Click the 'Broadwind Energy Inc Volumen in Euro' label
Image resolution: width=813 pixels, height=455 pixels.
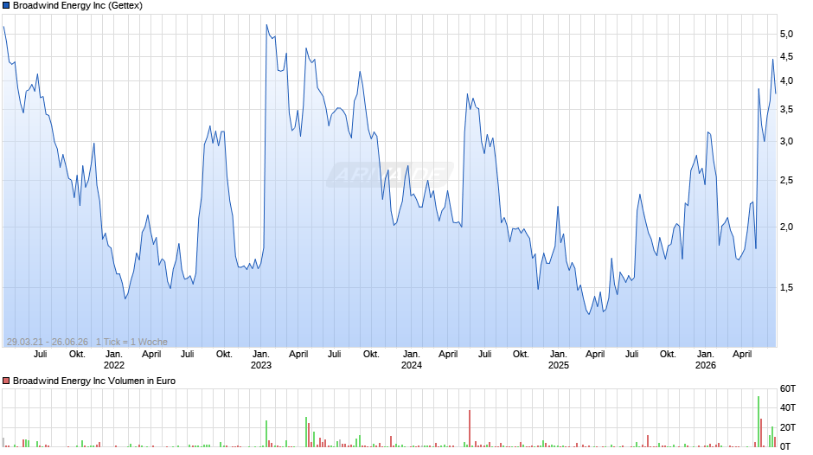94,381
